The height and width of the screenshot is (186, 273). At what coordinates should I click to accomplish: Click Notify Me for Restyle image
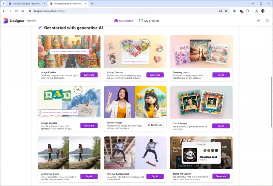(x=155, y=125)
